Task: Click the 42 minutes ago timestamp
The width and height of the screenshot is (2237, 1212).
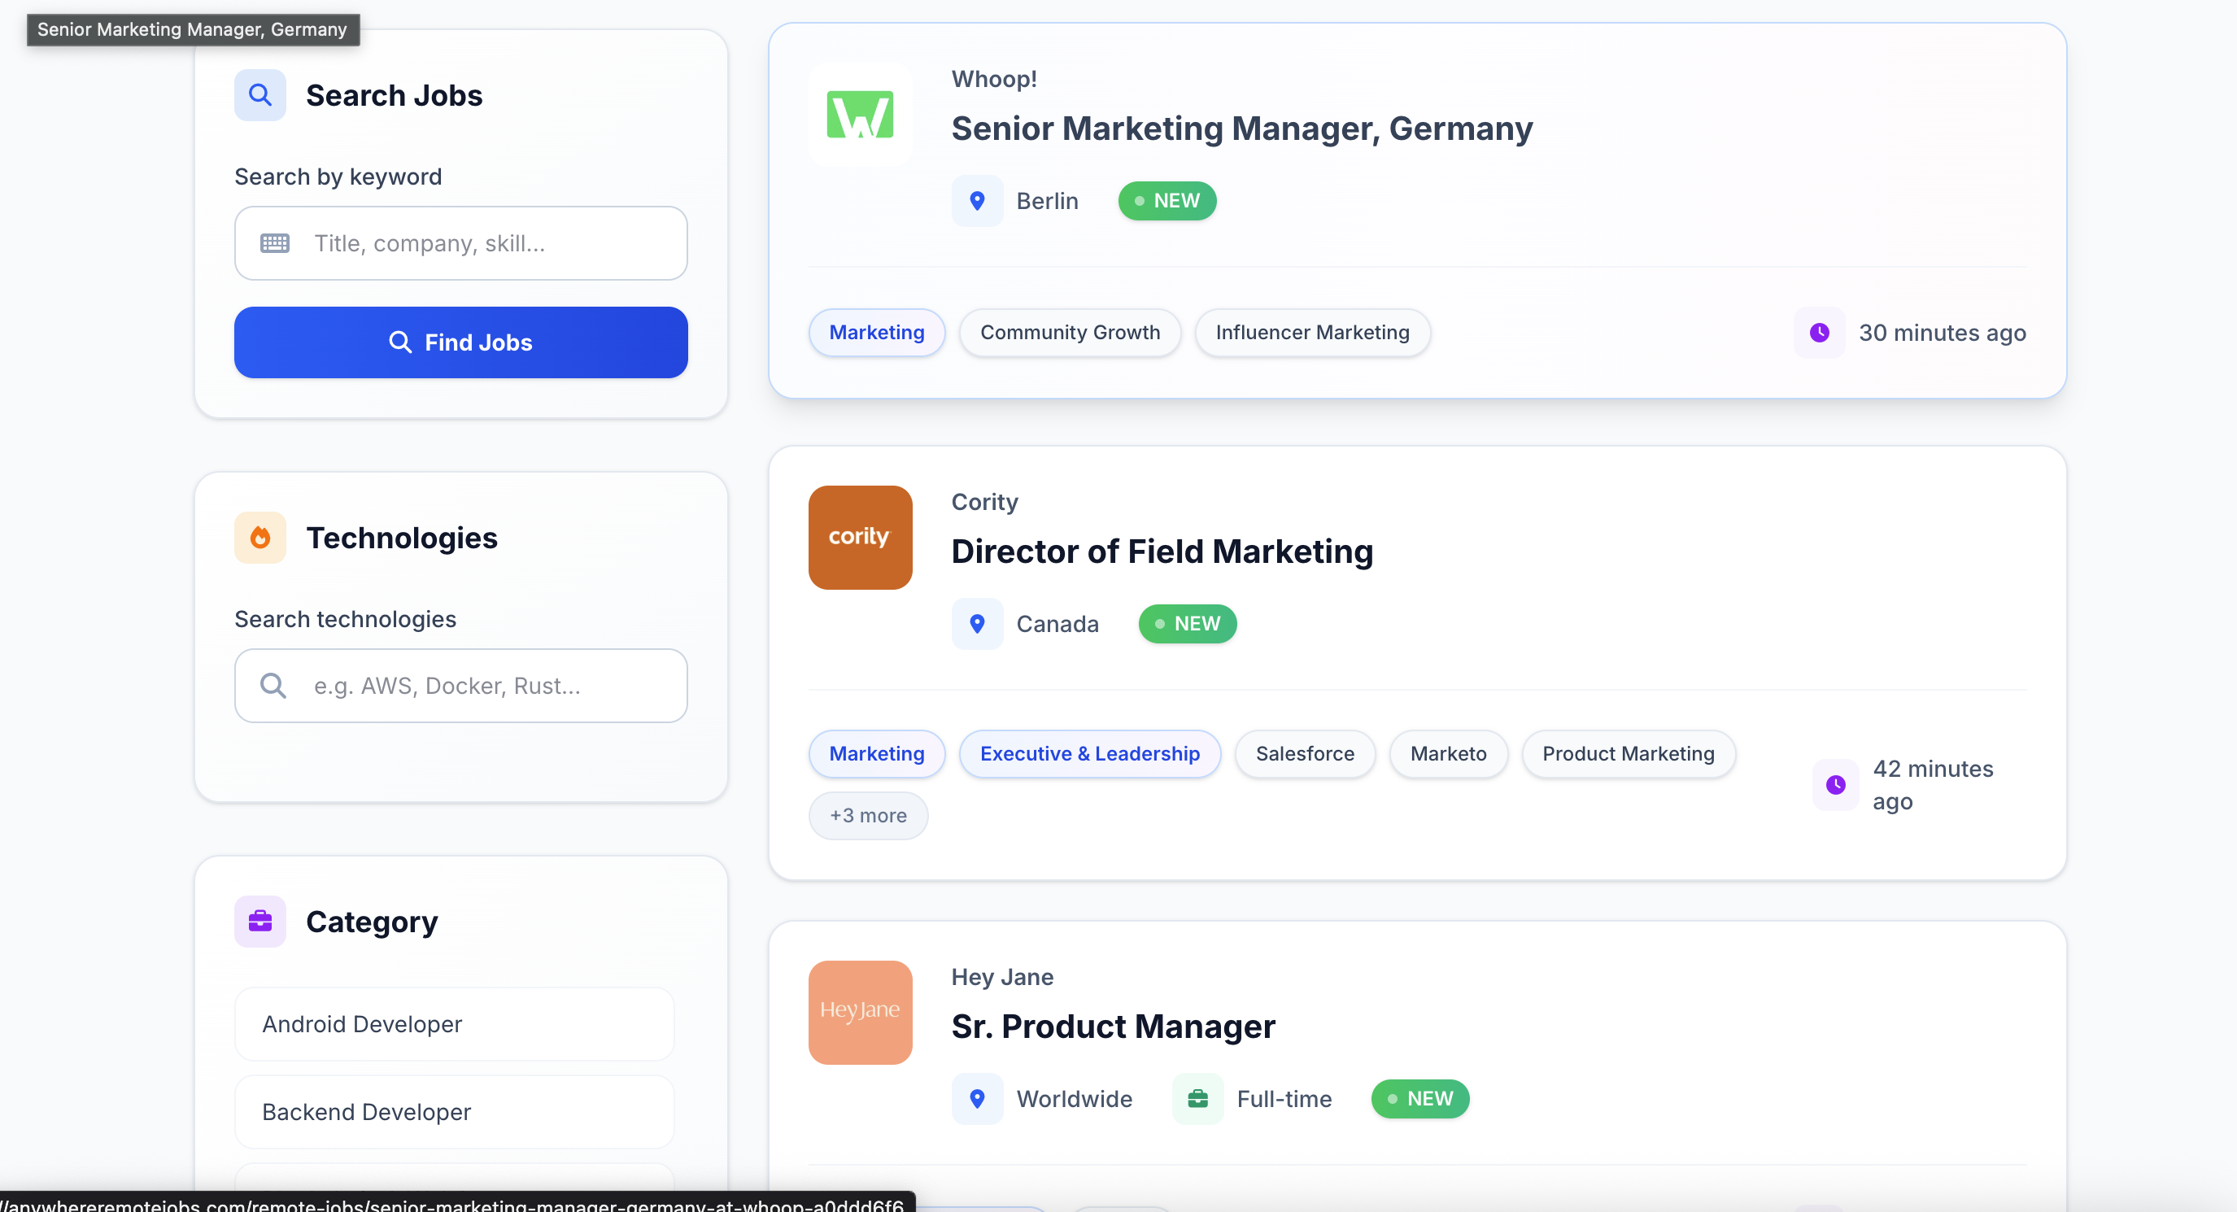Action: coord(1933,785)
